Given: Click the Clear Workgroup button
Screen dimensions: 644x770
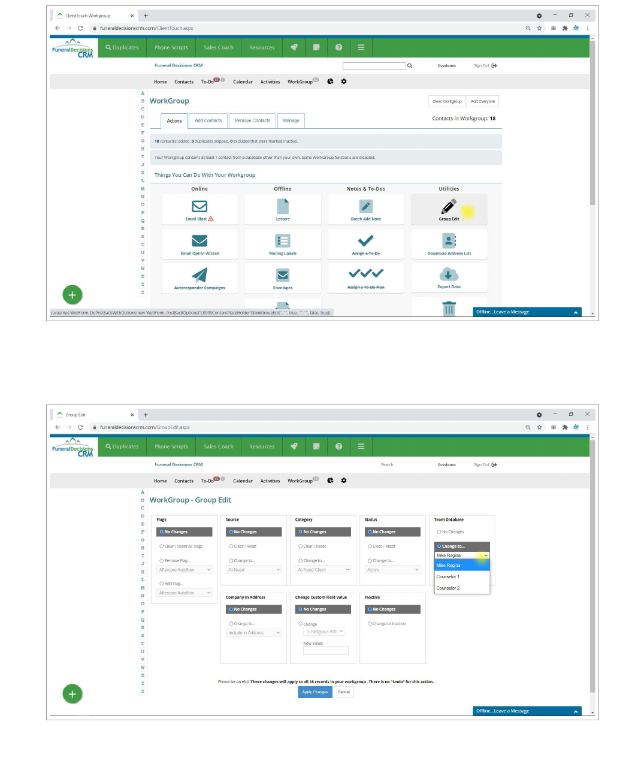Looking at the screenshot, I should coord(447,102).
